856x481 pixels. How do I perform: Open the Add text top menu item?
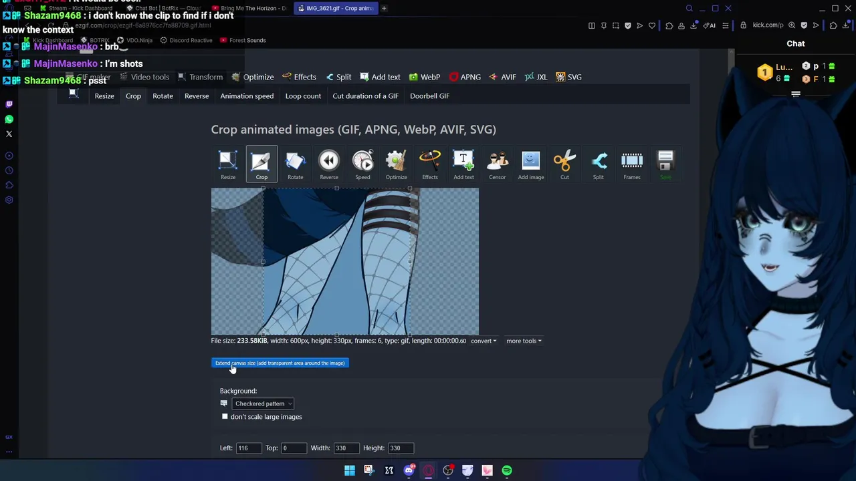(380, 77)
